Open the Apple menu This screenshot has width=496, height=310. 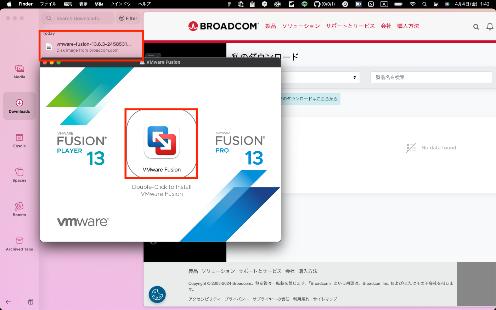(x=9, y=4)
